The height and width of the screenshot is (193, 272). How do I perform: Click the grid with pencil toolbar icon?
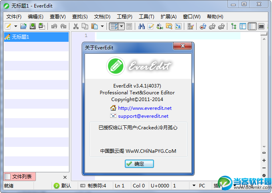(191, 26)
